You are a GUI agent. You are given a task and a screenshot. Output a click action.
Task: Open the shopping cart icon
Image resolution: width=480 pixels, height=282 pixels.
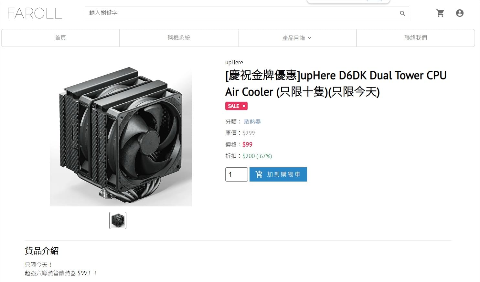coord(440,13)
